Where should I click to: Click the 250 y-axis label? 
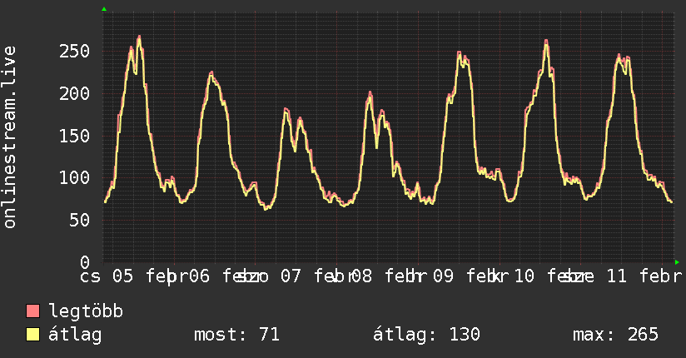tap(74, 52)
